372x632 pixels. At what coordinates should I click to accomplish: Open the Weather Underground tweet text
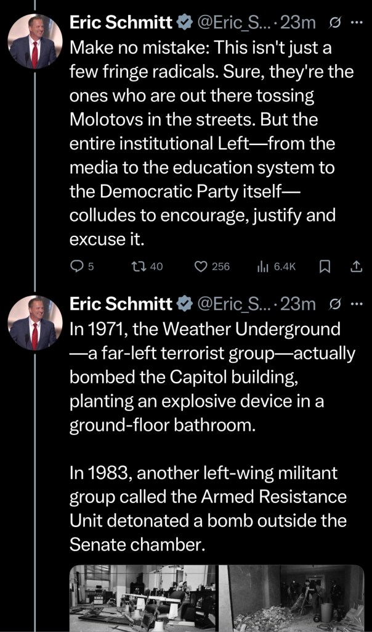[x=209, y=376]
